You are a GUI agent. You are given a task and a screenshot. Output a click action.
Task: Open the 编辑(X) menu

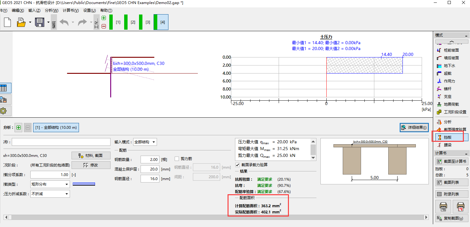point(18,10)
